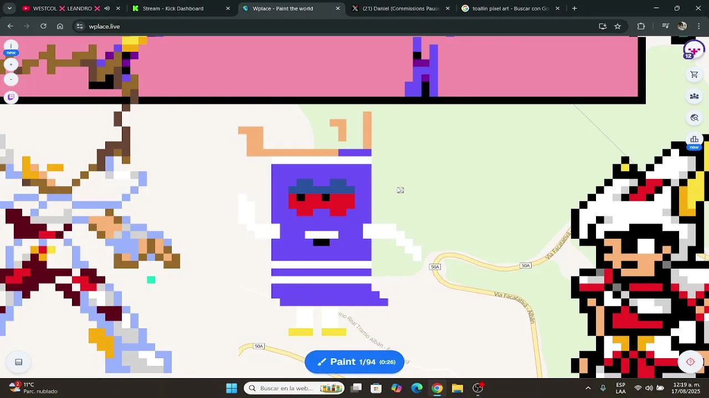The height and width of the screenshot is (398, 709).
Task: Open the weather widget 11°C
Action: pyautogui.click(x=33, y=387)
